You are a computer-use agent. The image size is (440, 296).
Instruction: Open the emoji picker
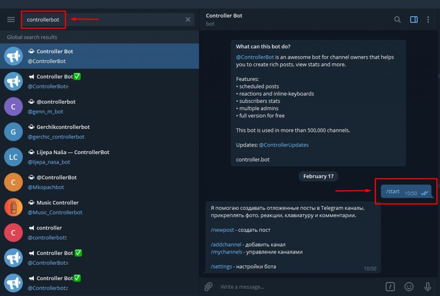point(409,287)
